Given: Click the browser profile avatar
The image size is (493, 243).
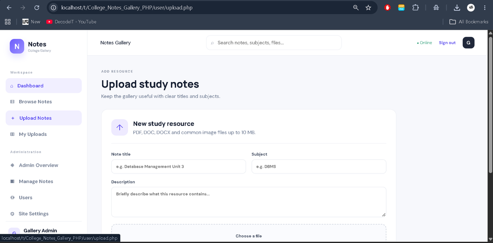Looking at the screenshot, I should pos(471,8).
